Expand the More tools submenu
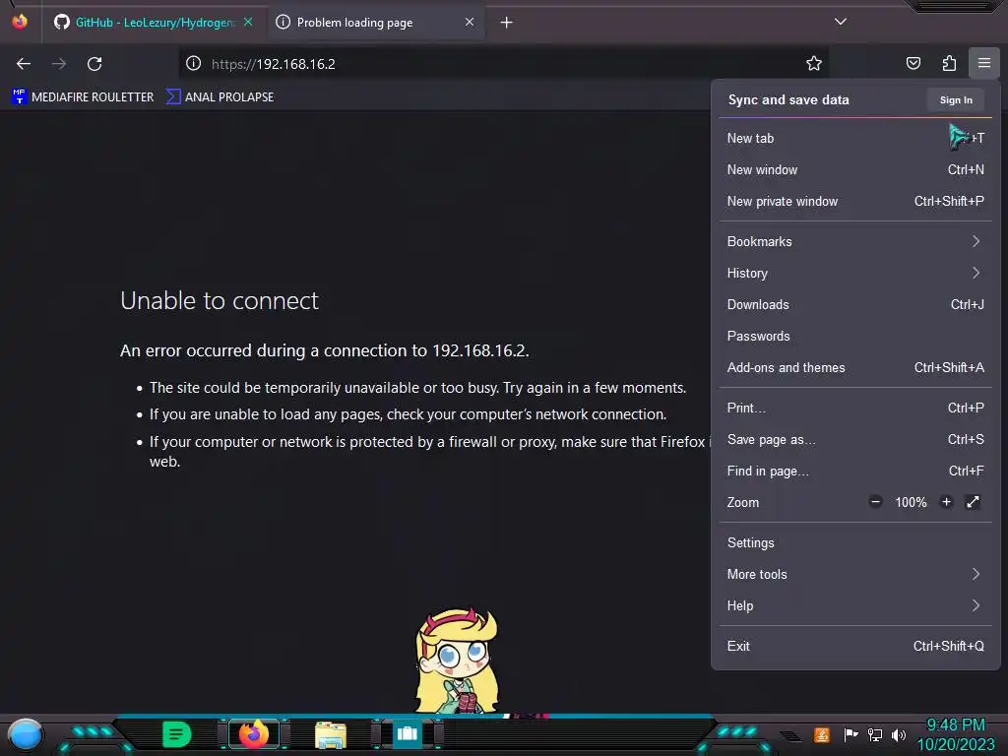The width and height of the screenshot is (1008, 756). (x=855, y=575)
